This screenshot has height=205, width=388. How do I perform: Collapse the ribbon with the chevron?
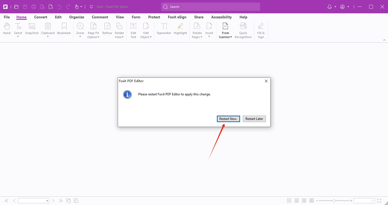tap(384, 40)
